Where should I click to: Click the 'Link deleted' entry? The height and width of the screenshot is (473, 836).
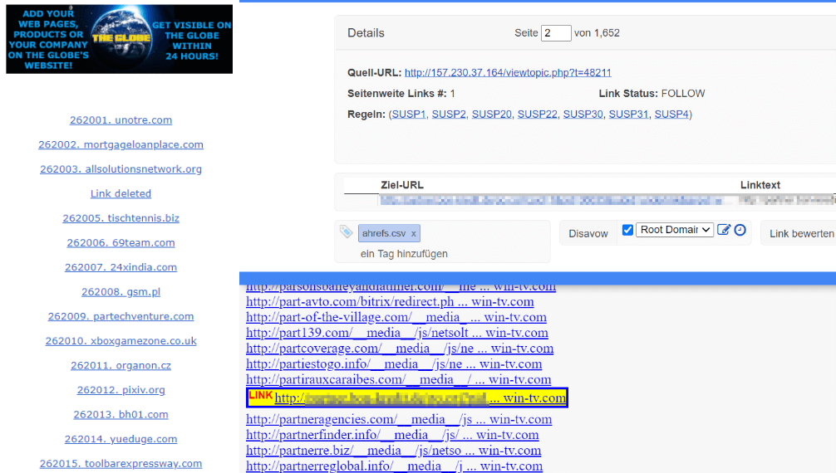[121, 193]
